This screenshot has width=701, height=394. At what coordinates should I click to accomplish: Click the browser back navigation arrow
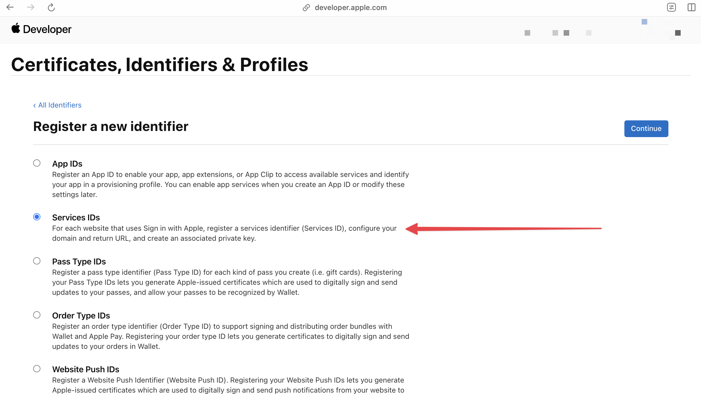pyautogui.click(x=10, y=7)
